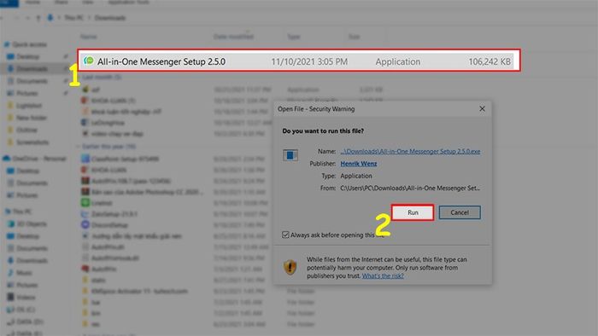The image size is (598, 336).
Task: Select the KMSpico Activator folder row
Action: pos(139,292)
